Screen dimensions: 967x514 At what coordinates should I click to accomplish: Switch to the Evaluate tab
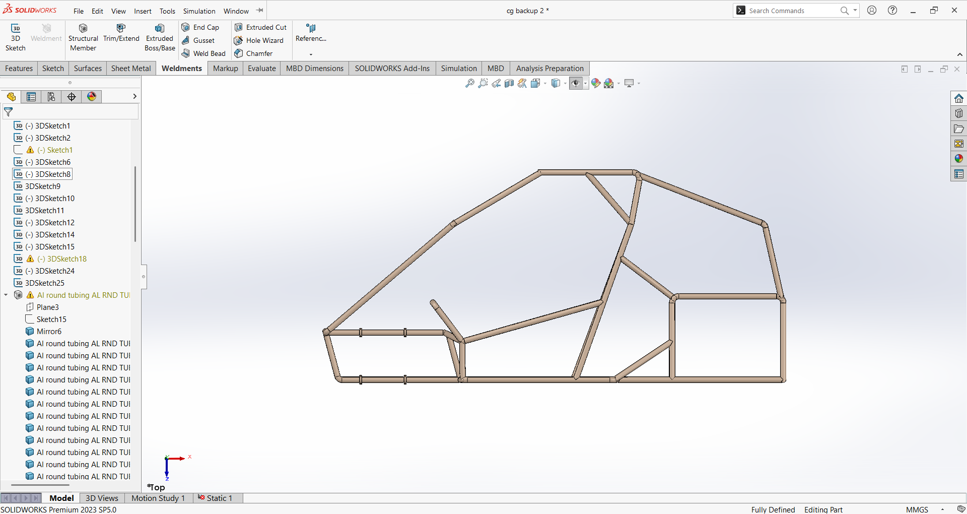[x=262, y=69]
